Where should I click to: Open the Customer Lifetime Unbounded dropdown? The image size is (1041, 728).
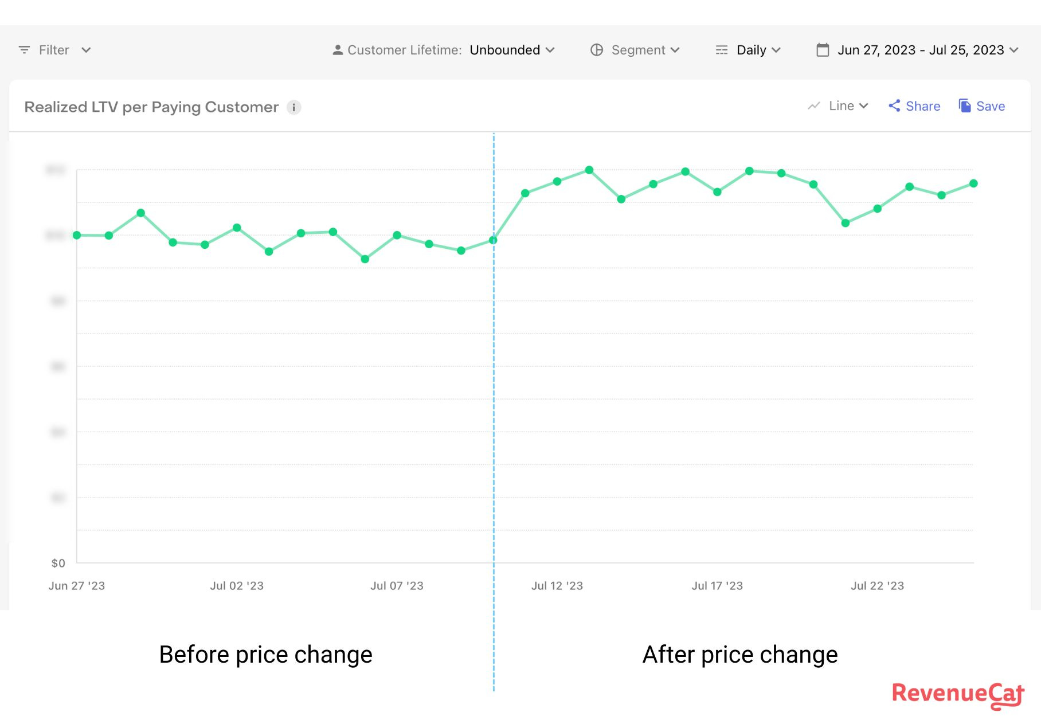[x=512, y=50]
